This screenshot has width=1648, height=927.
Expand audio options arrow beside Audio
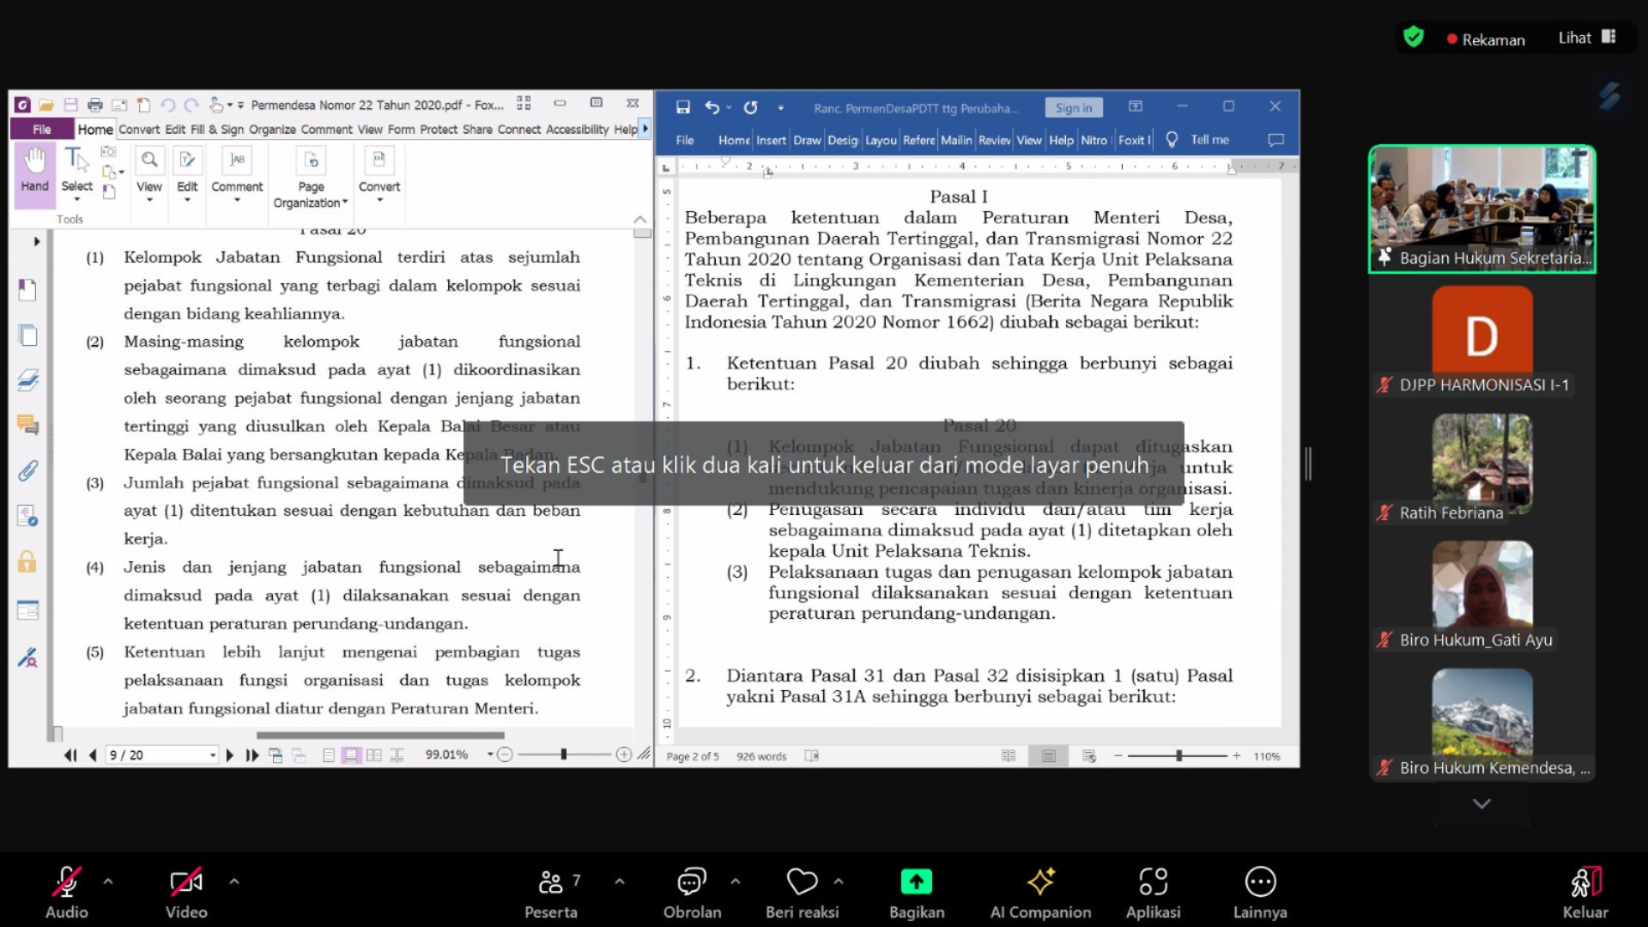pyautogui.click(x=108, y=882)
